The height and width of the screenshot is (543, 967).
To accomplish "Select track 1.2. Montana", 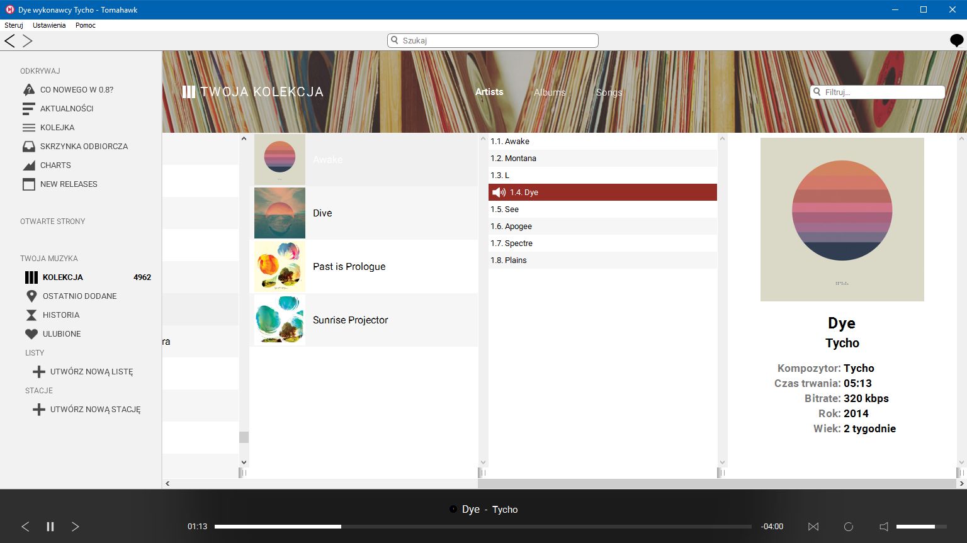I will click(x=602, y=158).
